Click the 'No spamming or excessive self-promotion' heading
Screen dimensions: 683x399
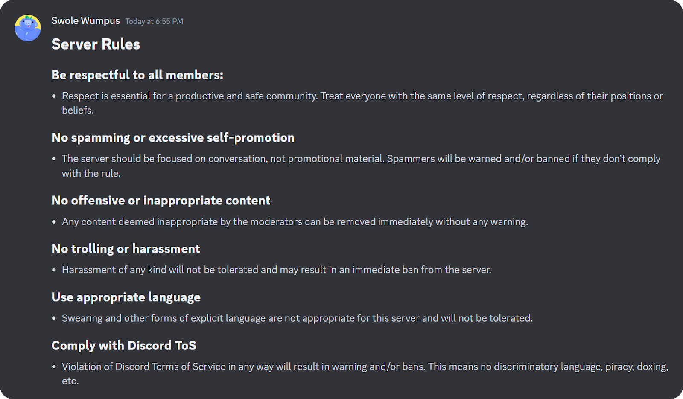pyautogui.click(x=173, y=137)
